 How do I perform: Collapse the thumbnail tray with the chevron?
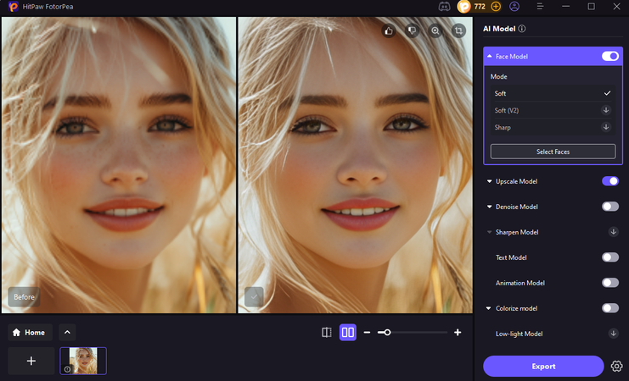pyautogui.click(x=67, y=332)
